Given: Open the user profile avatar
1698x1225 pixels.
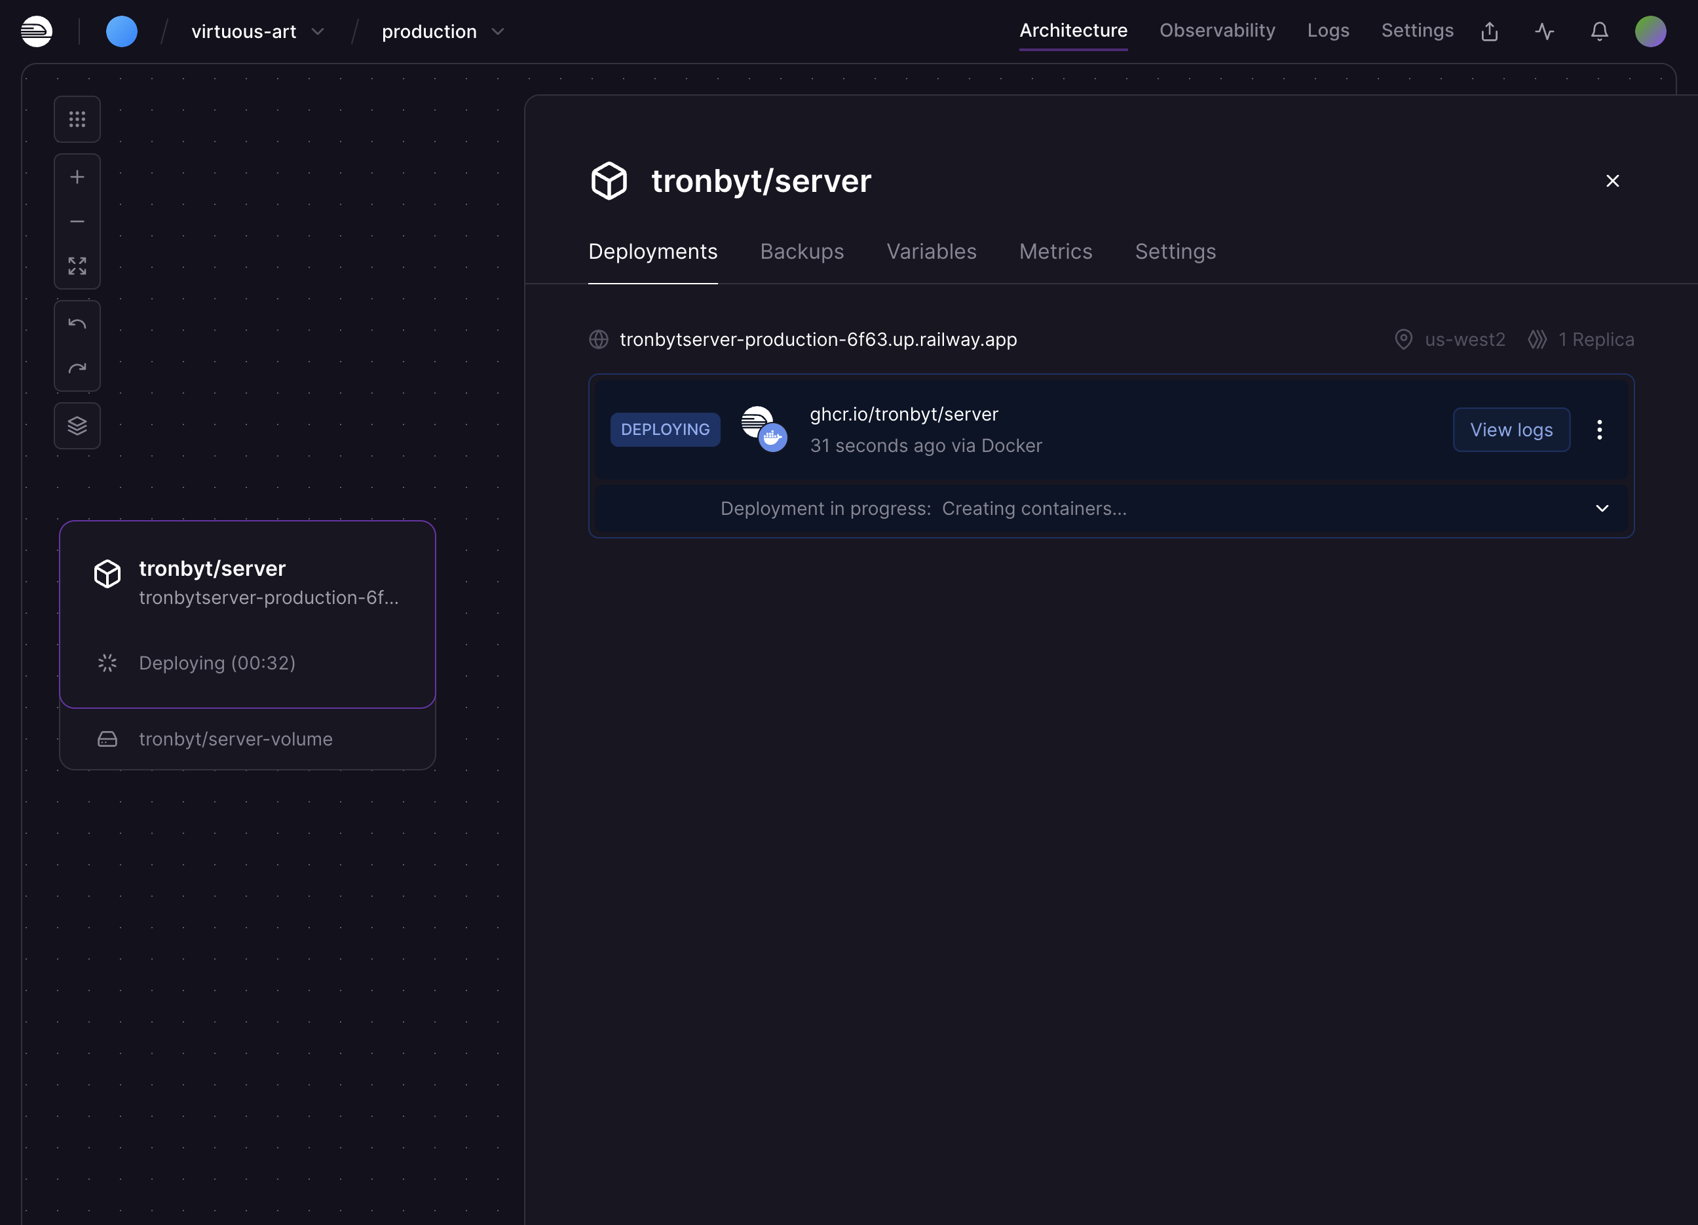Looking at the screenshot, I should click(1650, 31).
